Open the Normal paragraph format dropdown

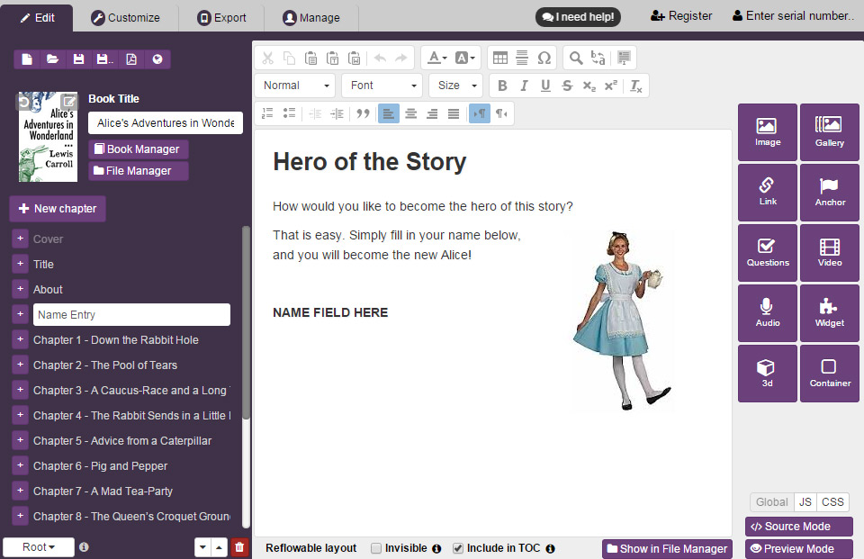pos(295,86)
